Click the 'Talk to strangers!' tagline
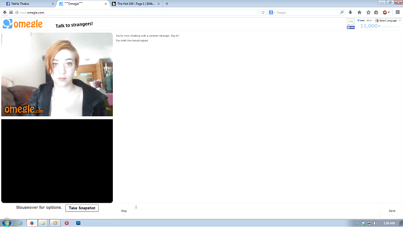This screenshot has height=227, width=403. point(74,25)
